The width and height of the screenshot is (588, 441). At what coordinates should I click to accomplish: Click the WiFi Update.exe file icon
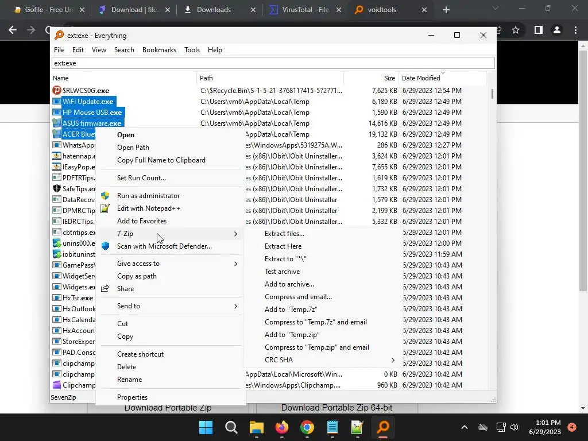point(57,101)
